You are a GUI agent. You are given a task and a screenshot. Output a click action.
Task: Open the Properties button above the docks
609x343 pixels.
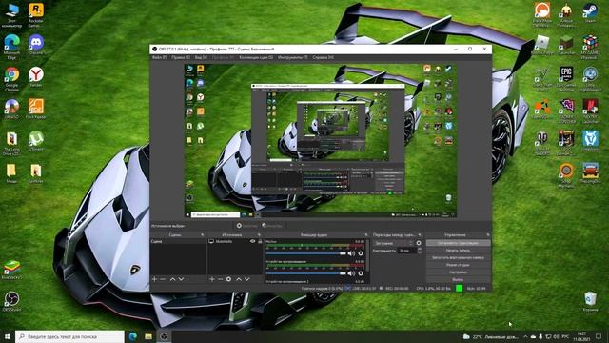click(x=247, y=226)
